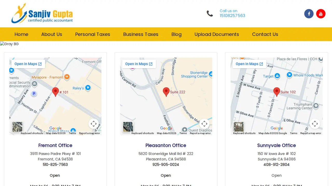Open Terms link on Pleasanton map
332x186 pixels.
(183, 133)
